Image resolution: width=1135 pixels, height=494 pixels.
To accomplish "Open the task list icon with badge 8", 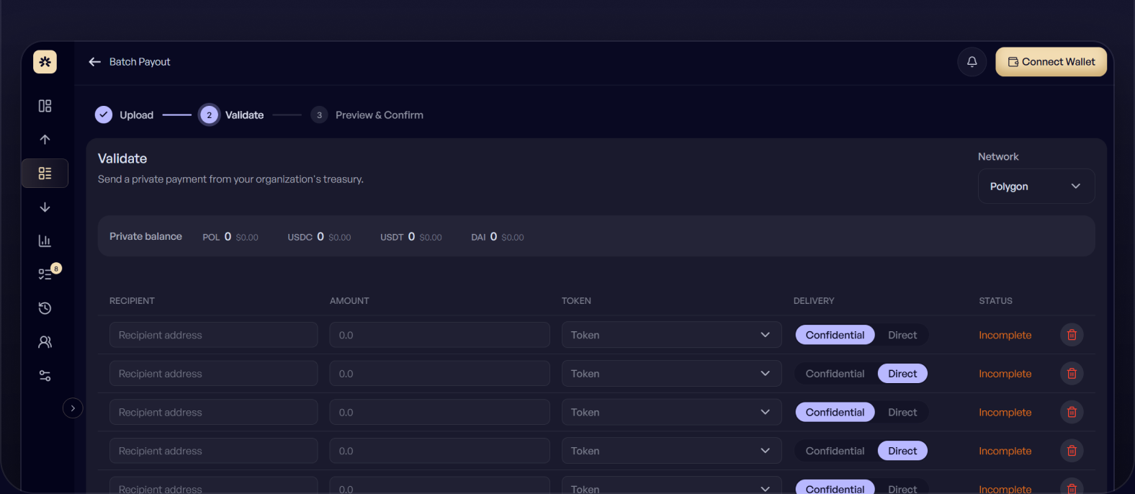I will click(x=45, y=274).
